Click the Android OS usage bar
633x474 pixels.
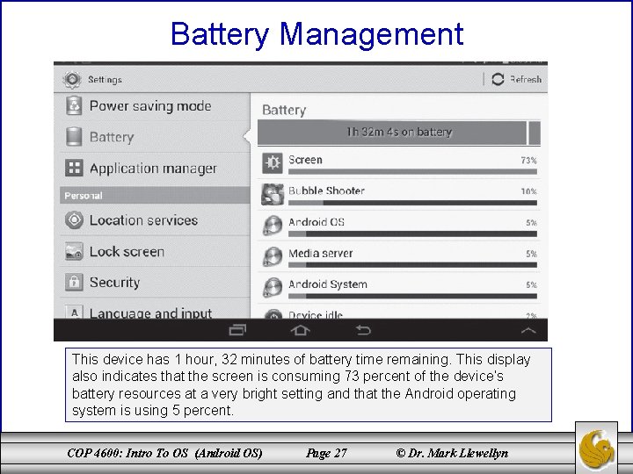point(412,233)
